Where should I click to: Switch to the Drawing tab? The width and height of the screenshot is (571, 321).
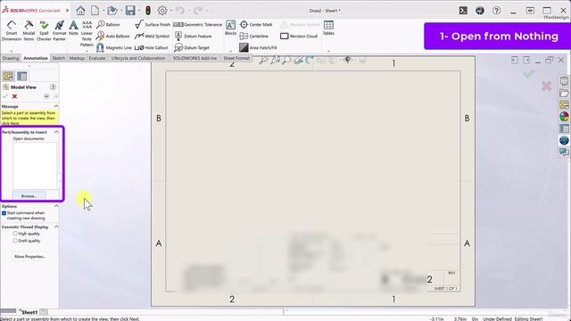pyautogui.click(x=10, y=58)
